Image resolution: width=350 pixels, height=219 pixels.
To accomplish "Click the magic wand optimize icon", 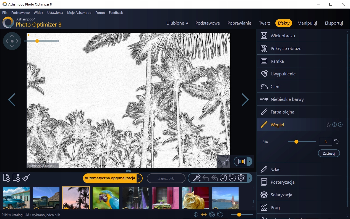I will point(197,178).
